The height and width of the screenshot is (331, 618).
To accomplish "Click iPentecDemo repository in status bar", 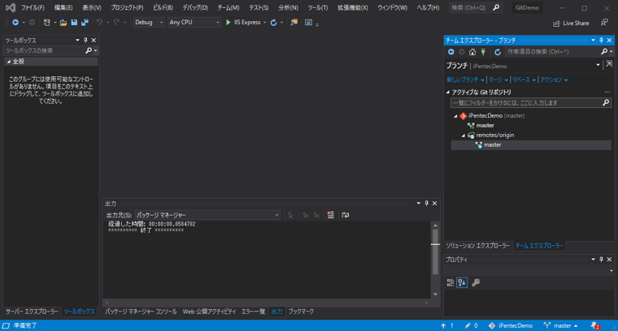I will click(511, 325).
